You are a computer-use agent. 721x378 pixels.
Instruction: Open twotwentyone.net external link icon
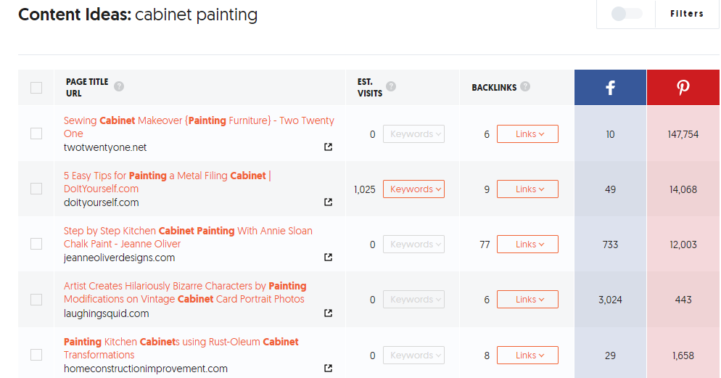pyautogui.click(x=328, y=147)
